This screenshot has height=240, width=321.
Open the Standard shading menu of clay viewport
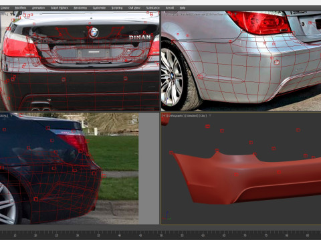click(191, 116)
